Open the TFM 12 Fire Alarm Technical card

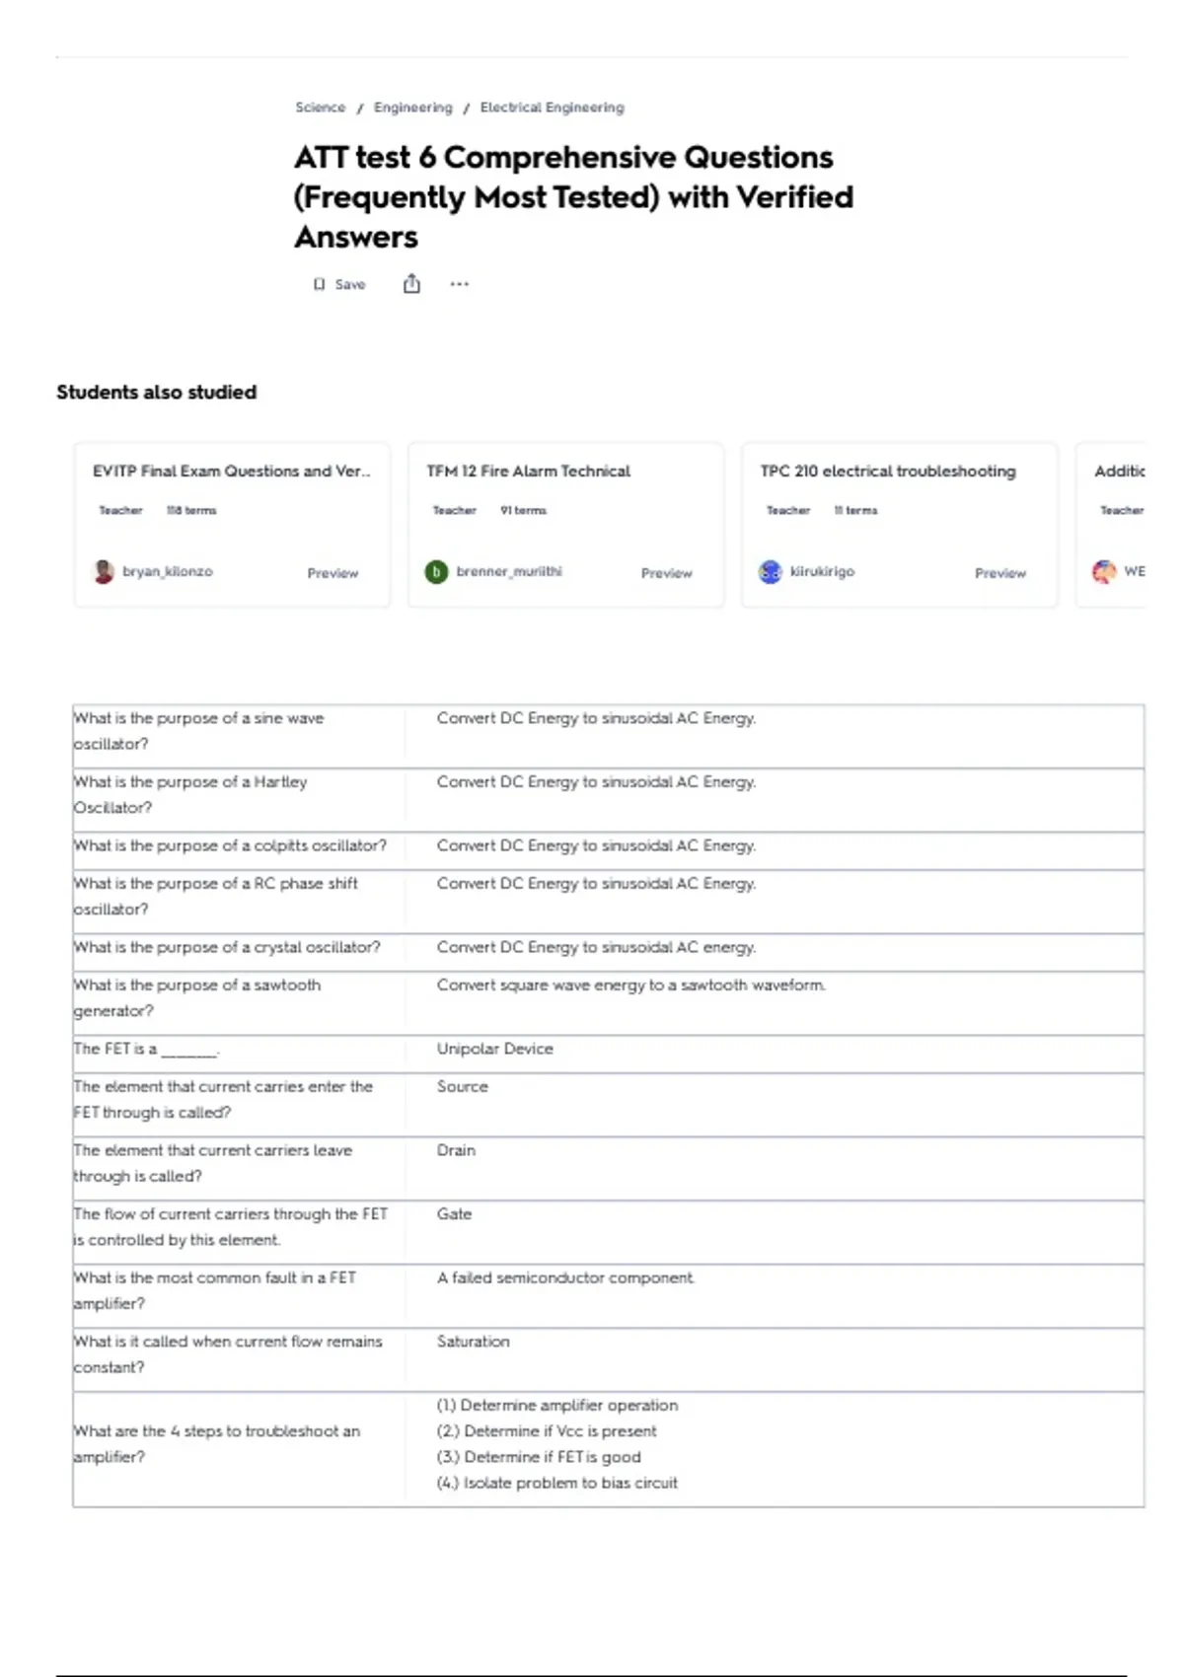pyautogui.click(x=565, y=525)
